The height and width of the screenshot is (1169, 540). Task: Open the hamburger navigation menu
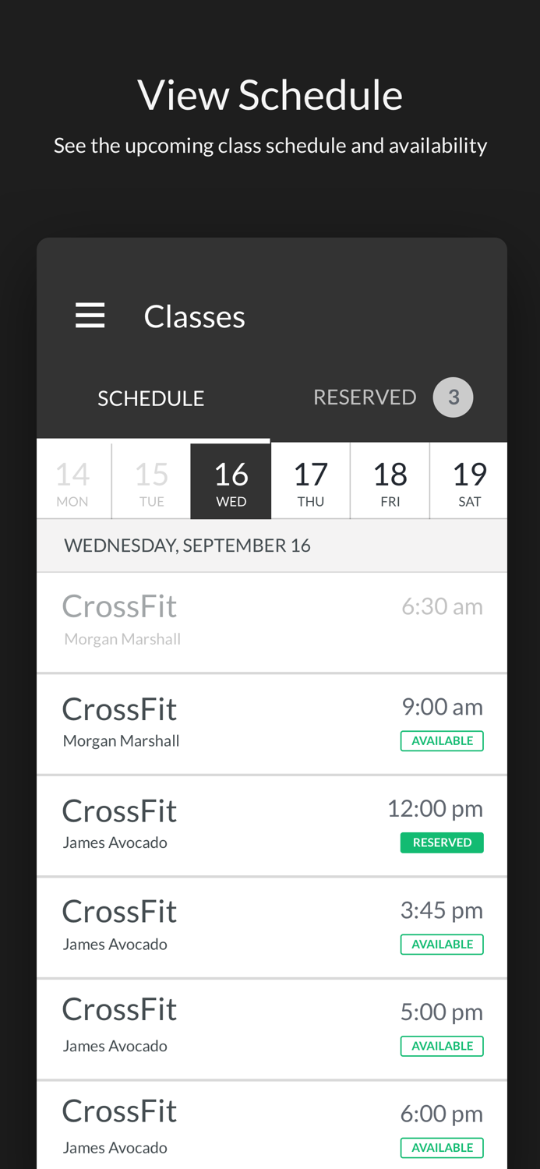pyautogui.click(x=90, y=314)
